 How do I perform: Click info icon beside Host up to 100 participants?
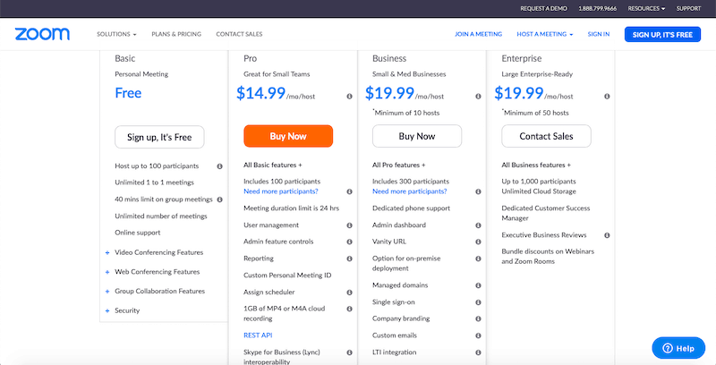220,166
